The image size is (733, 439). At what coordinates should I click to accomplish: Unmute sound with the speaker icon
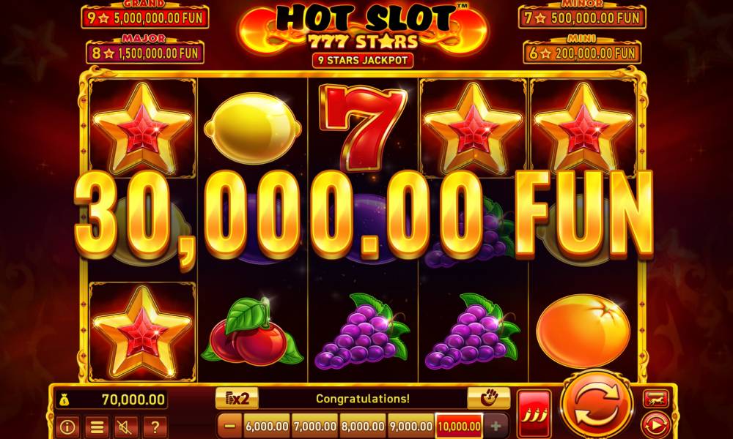coord(126,427)
